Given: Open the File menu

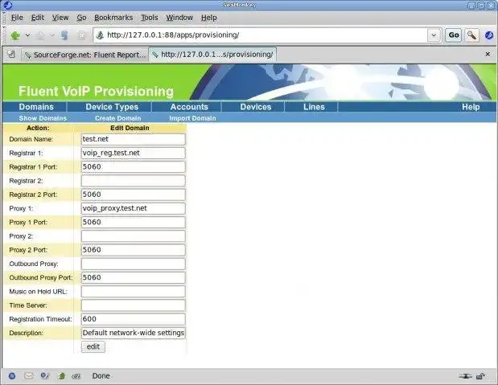Looking at the screenshot, I should pyautogui.click(x=17, y=18).
